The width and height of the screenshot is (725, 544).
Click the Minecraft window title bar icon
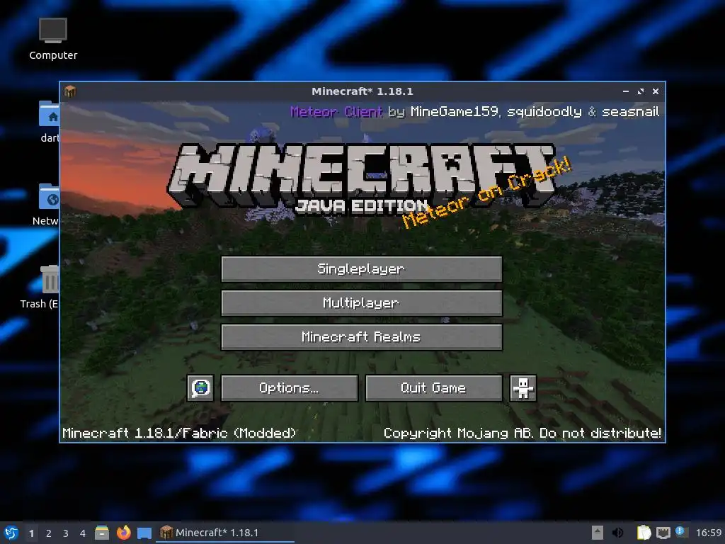click(x=70, y=91)
